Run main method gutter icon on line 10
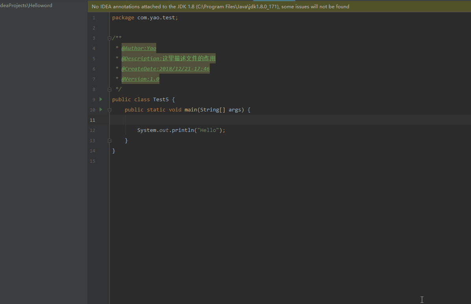The width and height of the screenshot is (471, 304). pyautogui.click(x=101, y=109)
